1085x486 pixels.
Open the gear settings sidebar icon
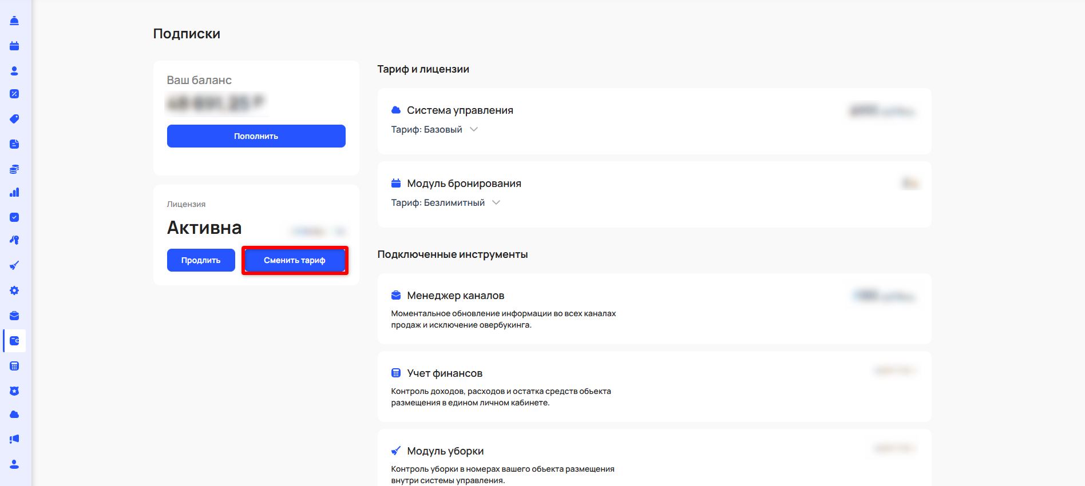click(x=14, y=290)
